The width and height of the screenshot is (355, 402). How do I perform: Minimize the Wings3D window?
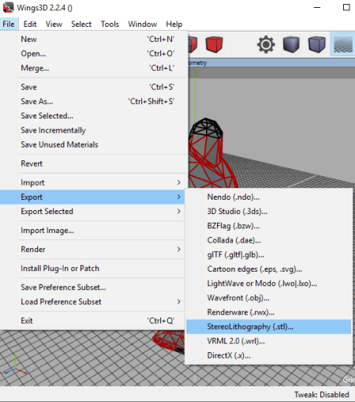point(317,7)
